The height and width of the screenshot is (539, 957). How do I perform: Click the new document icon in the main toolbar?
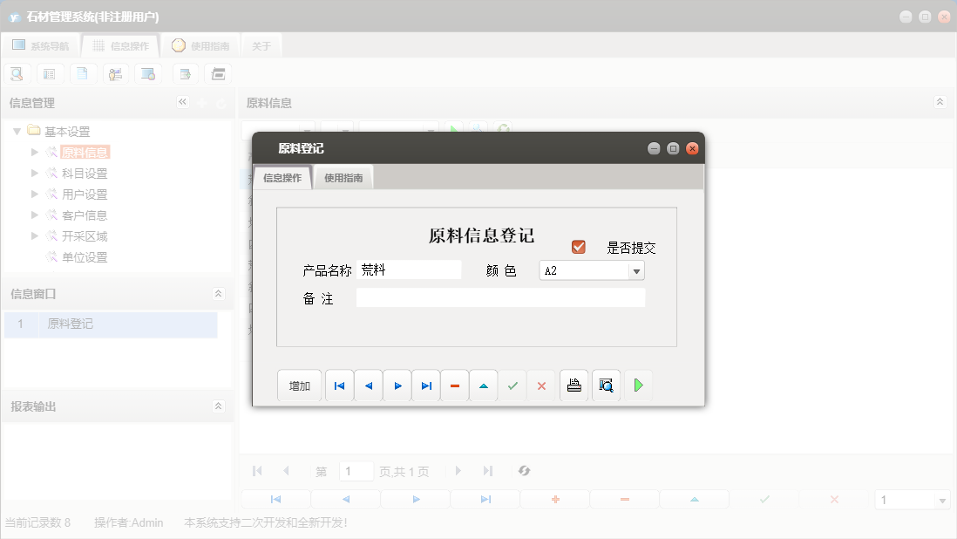[83, 73]
